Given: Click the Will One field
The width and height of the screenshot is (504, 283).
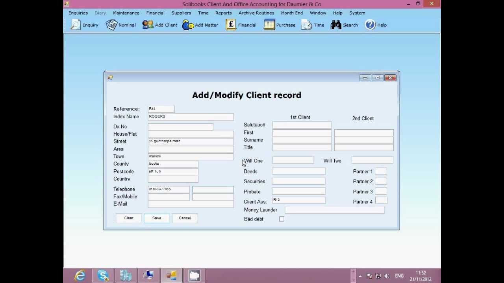Looking at the screenshot, I should click(x=293, y=160).
